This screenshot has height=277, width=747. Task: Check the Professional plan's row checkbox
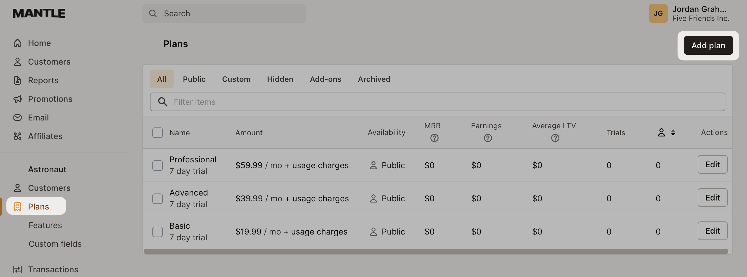coord(157,165)
